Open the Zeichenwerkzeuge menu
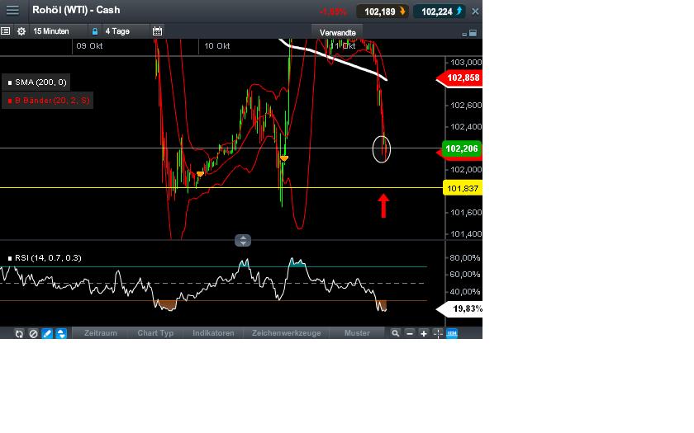Viewport: 694px width, 433px height. [x=287, y=333]
